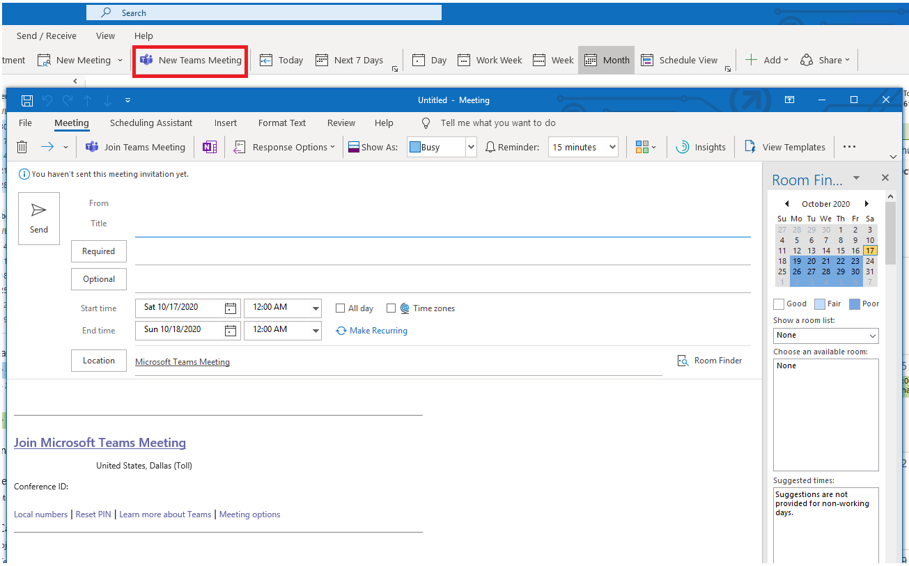Open the Insert tab
Viewport: 909px width, 566px height.
click(226, 123)
